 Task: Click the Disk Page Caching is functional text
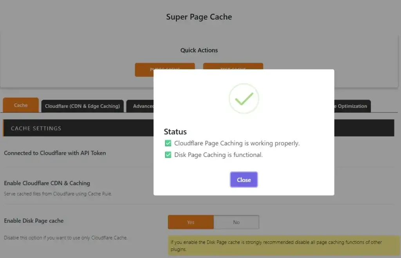(x=219, y=154)
